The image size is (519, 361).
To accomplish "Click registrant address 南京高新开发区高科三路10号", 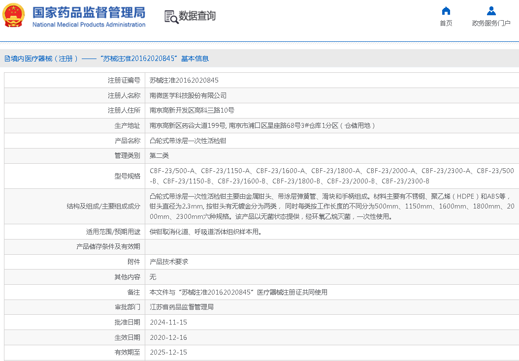I will coord(192,111).
